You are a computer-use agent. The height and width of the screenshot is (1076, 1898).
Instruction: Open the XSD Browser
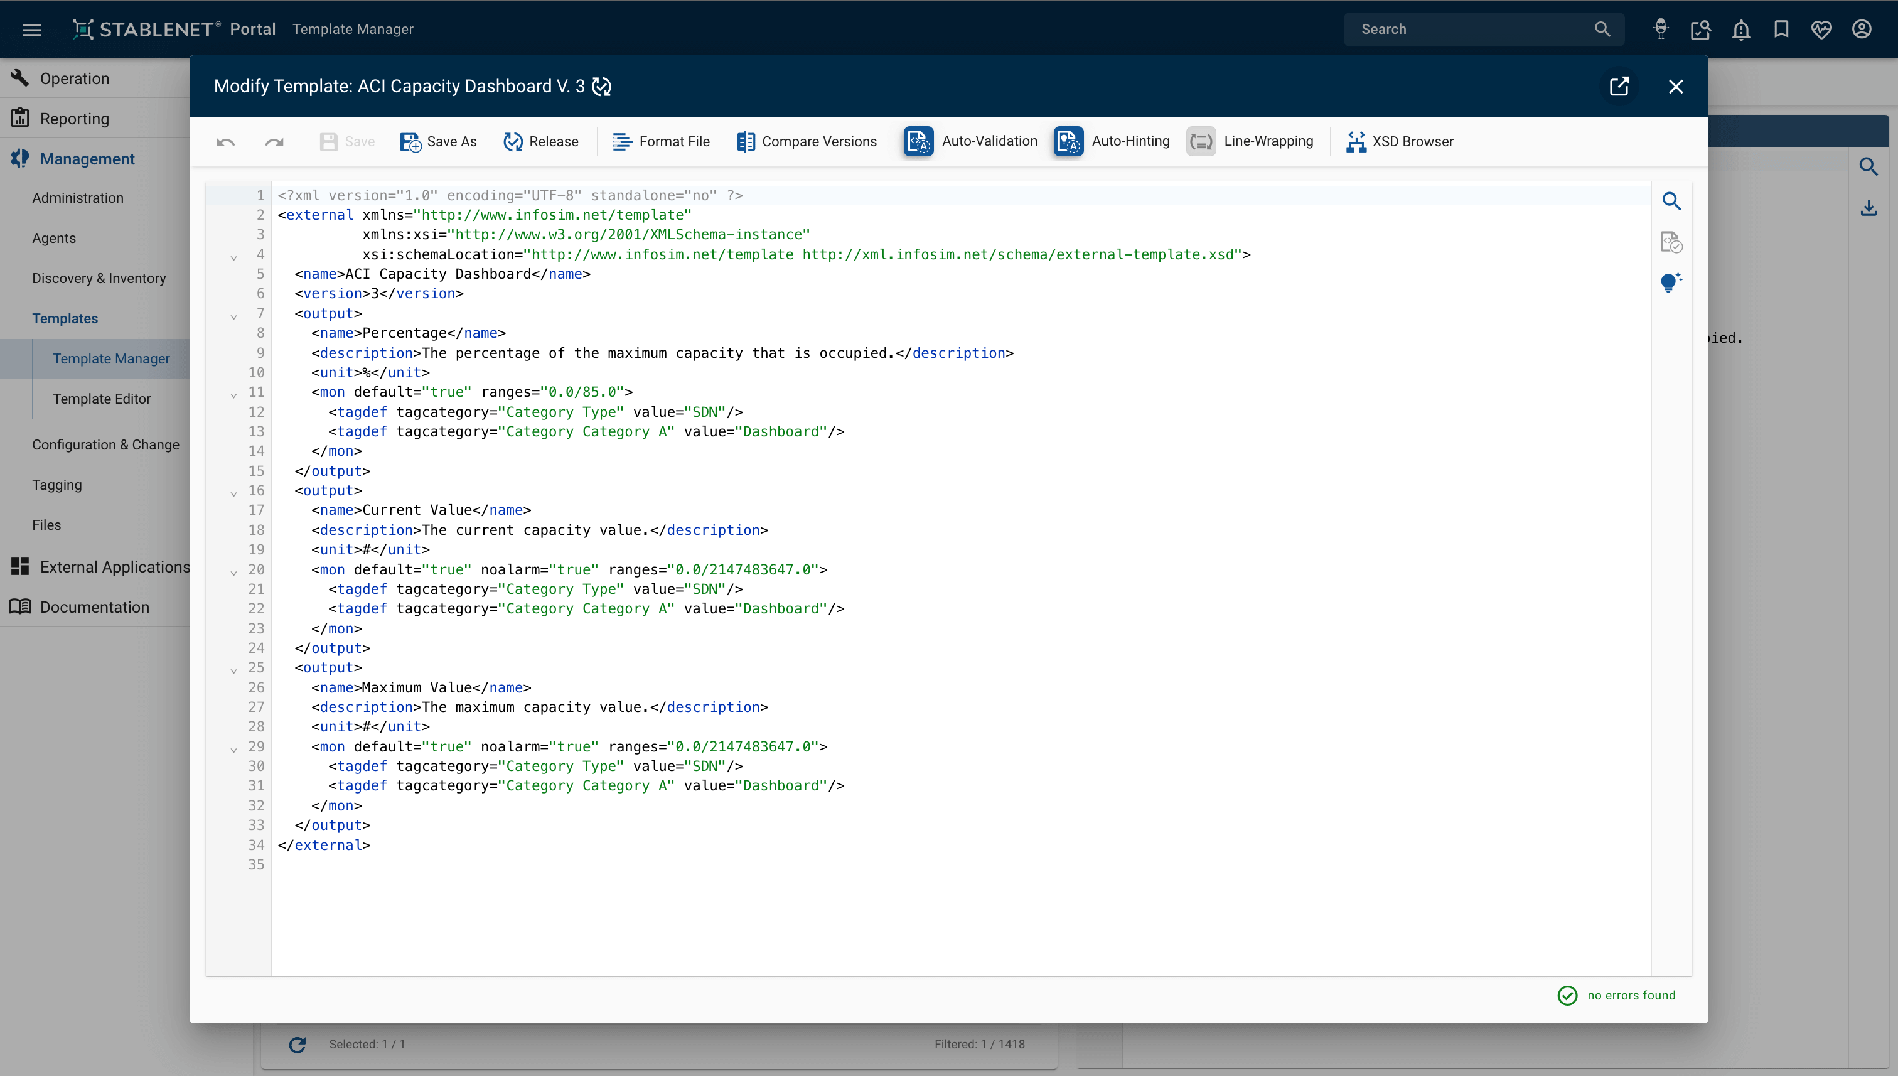1399,142
